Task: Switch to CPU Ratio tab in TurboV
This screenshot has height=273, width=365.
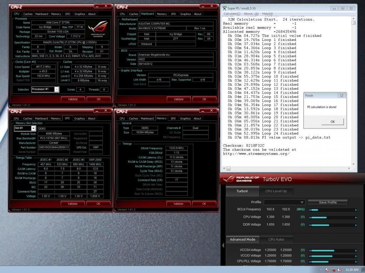Action: [276, 239]
